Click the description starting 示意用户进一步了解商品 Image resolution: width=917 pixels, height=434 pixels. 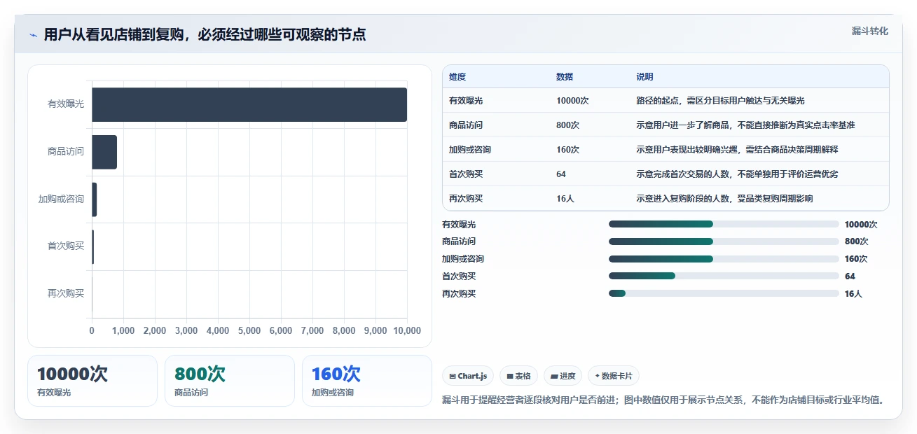tap(745, 125)
